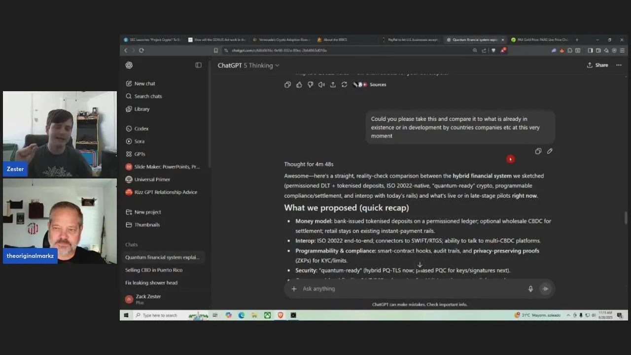Click the Share button
Screen dimensions: 631x355
click(597, 65)
